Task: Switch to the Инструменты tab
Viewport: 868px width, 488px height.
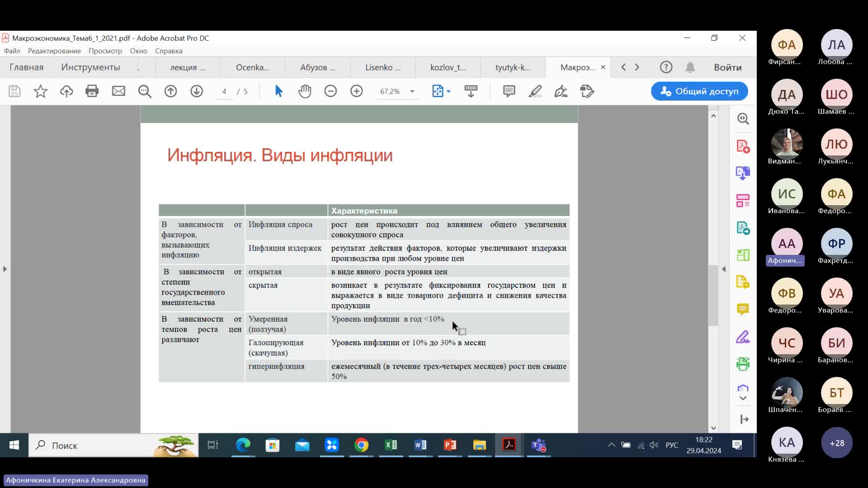Action: pyautogui.click(x=90, y=67)
